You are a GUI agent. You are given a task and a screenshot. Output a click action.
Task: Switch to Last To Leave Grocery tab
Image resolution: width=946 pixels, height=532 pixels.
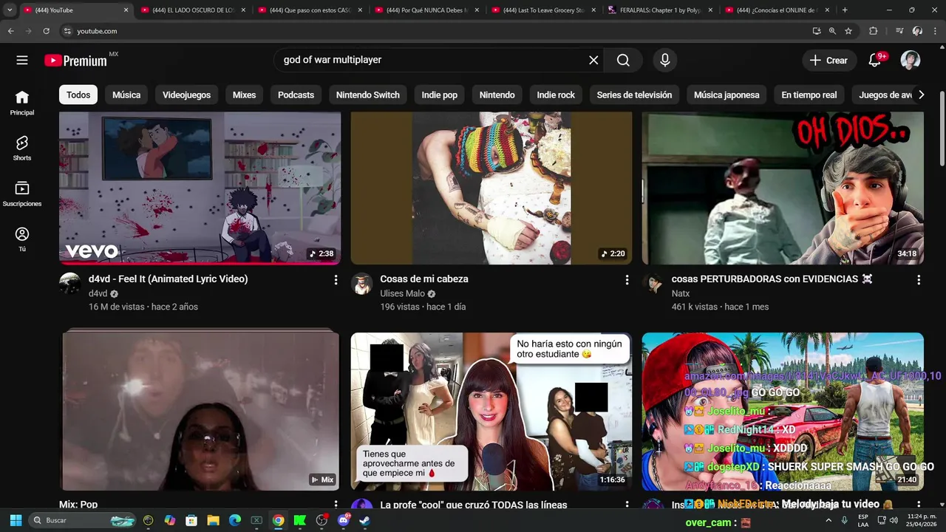coord(544,10)
